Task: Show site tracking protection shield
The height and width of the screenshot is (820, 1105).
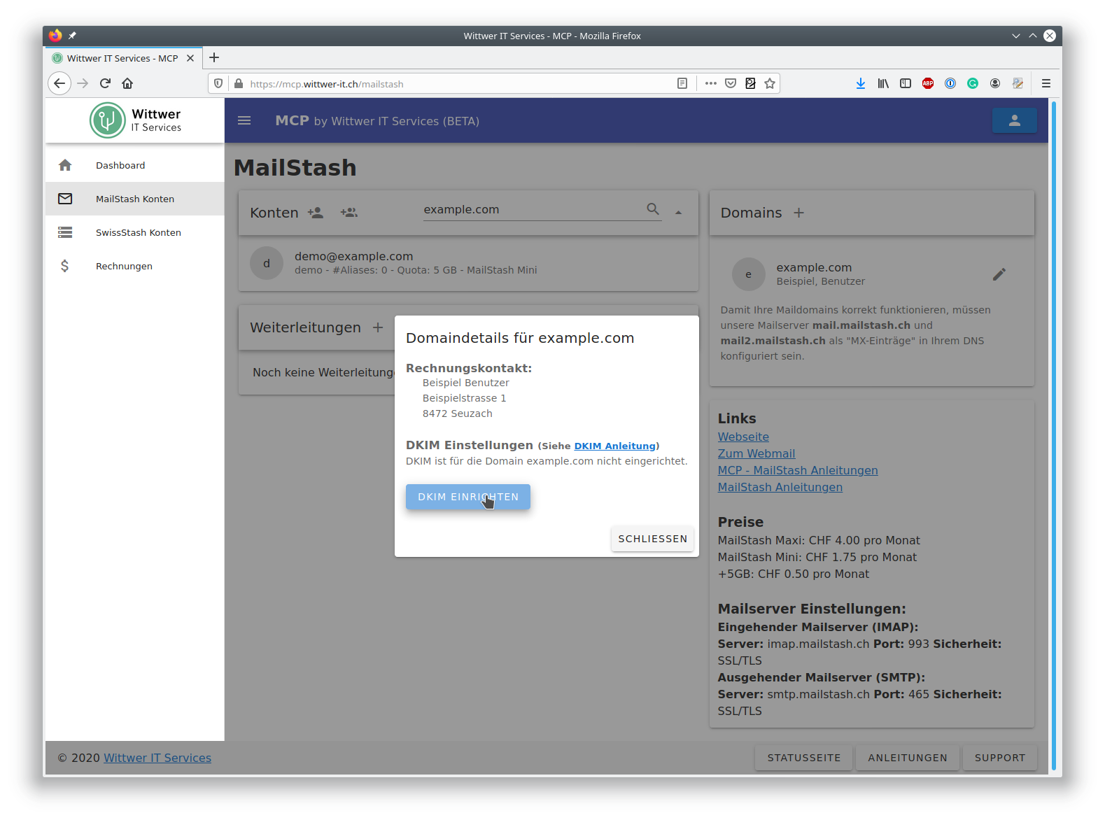Action: pyautogui.click(x=218, y=83)
